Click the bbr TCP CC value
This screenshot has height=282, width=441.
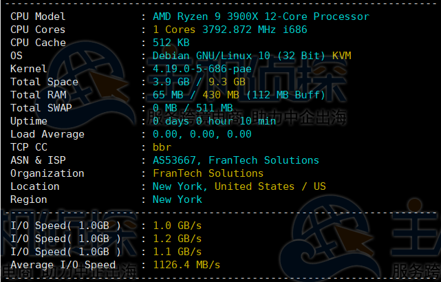pos(162,147)
